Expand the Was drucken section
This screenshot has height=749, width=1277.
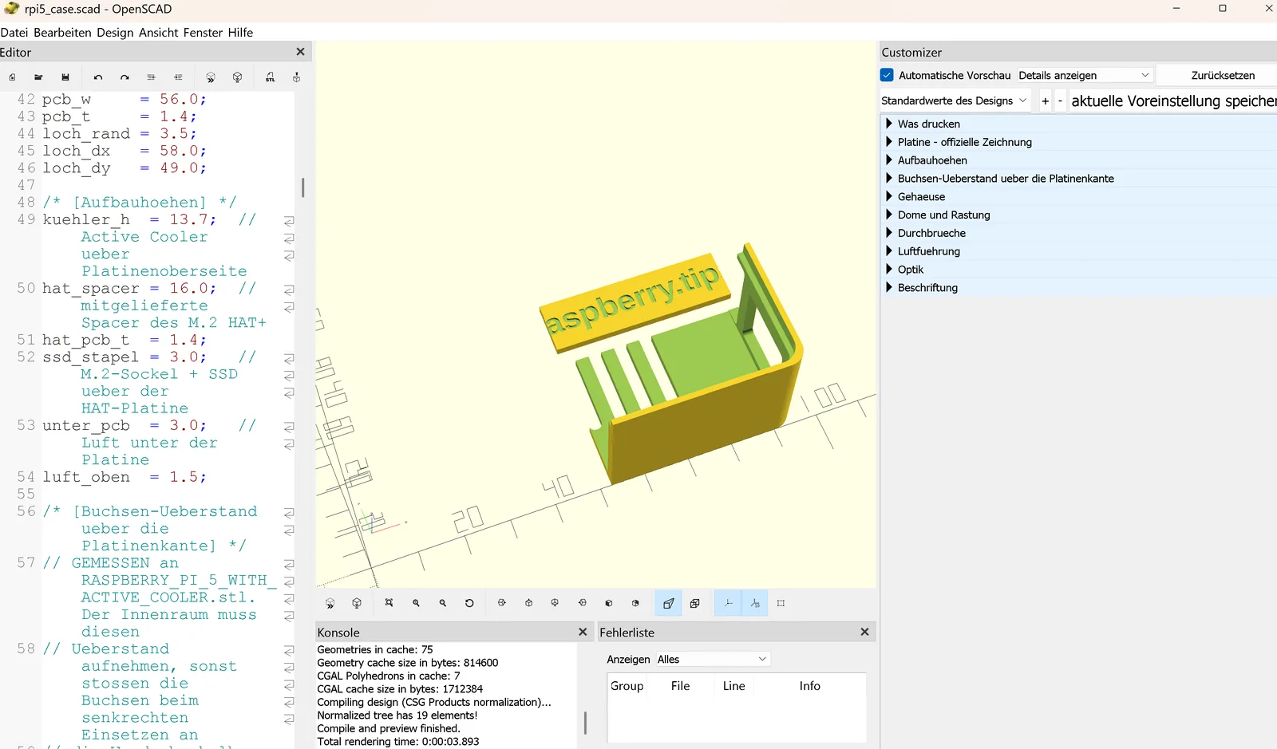click(888, 124)
